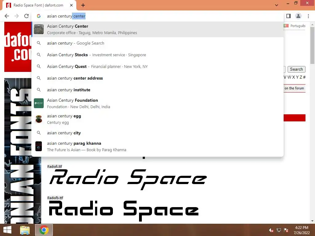
Task: Click the 'on the forum' link
Action: [294, 88]
